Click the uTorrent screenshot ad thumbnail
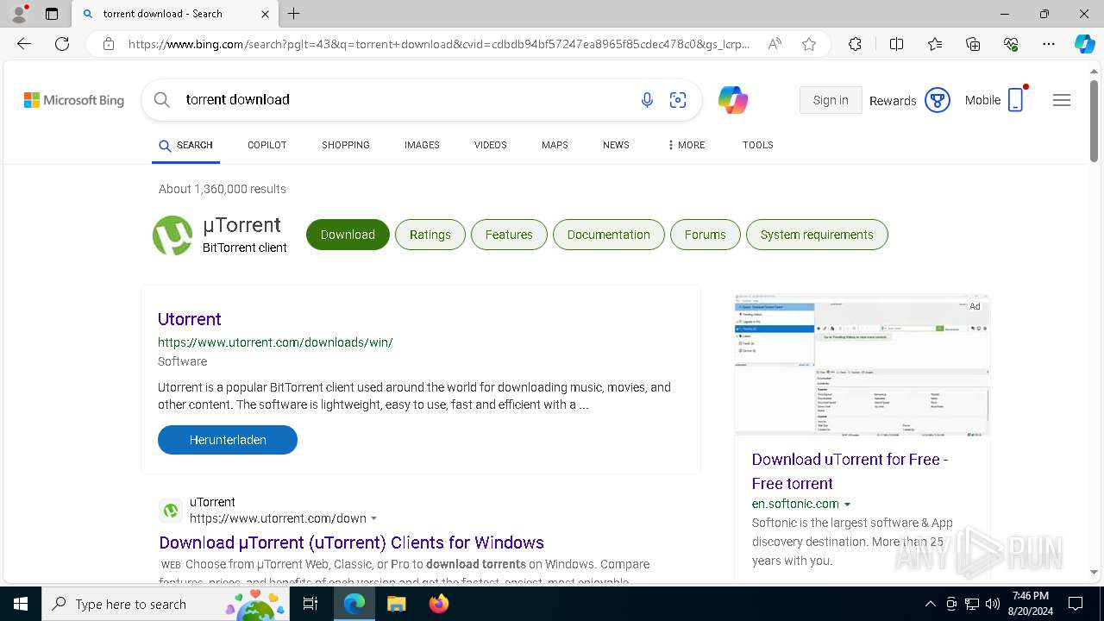Image resolution: width=1104 pixels, height=621 pixels. pos(862,367)
